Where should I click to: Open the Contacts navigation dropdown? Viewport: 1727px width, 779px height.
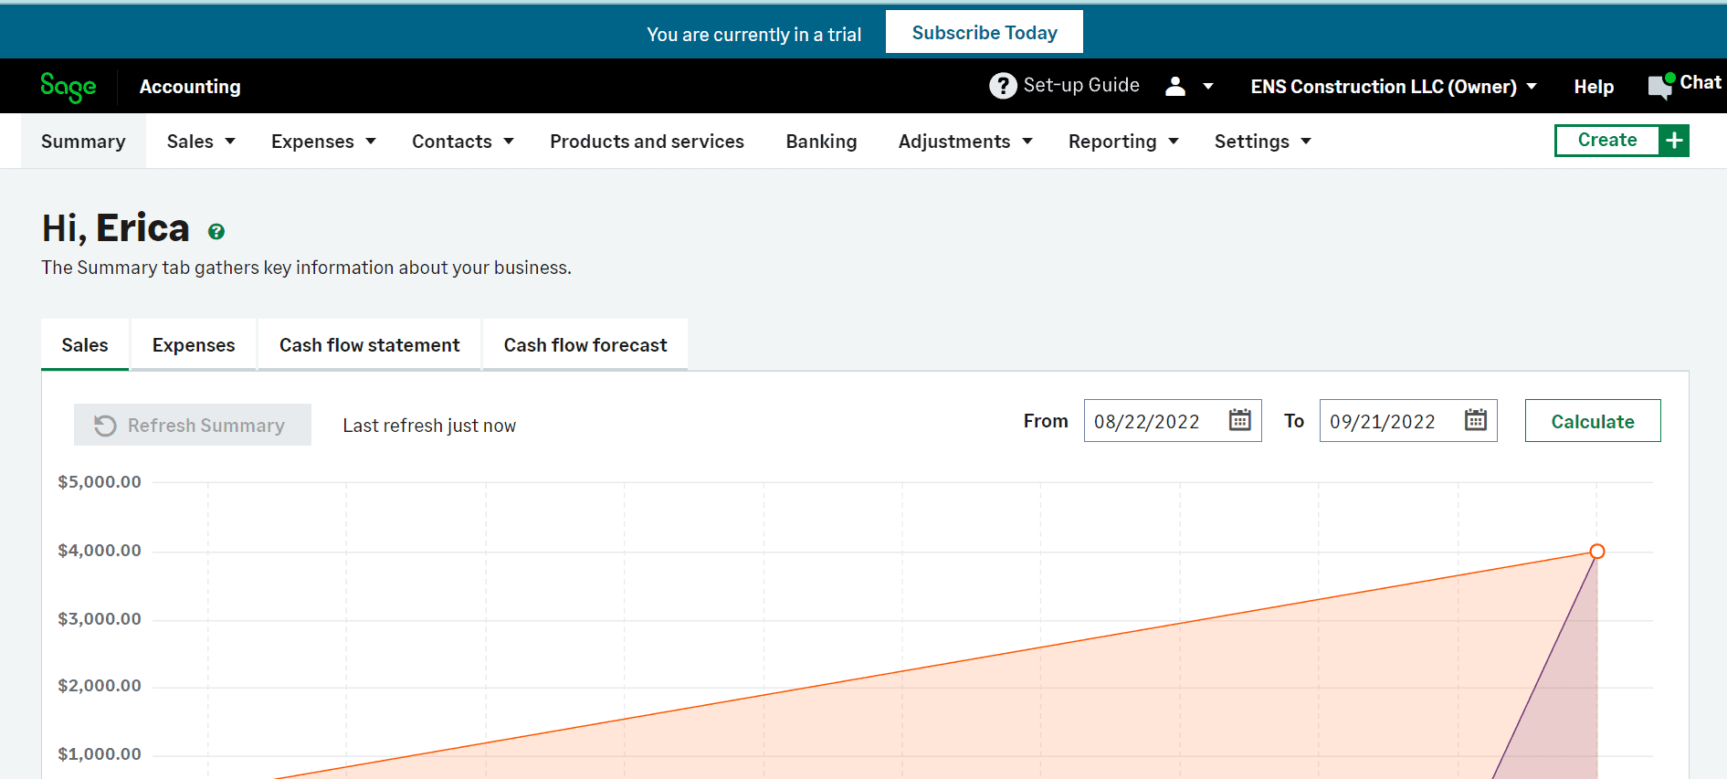click(x=463, y=142)
